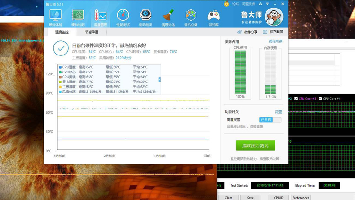Viewport: 355px width, 200px height.
Task: Click the Test Started date field
Action: coord(270,185)
